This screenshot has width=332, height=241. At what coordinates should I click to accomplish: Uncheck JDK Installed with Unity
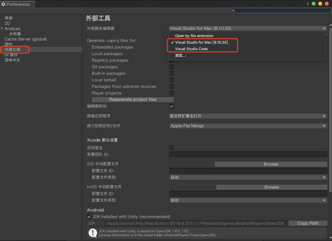(89, 217)
